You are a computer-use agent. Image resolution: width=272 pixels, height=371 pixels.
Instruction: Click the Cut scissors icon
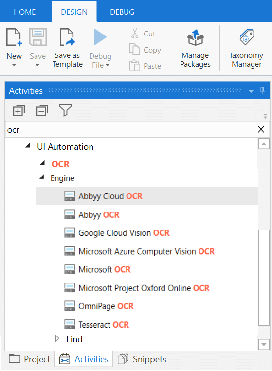click(135, 34)
